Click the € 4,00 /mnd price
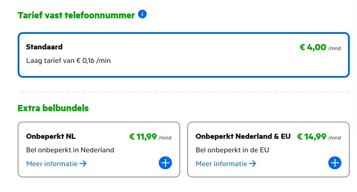This screenshot has width=357, height=192. (320, 47)
